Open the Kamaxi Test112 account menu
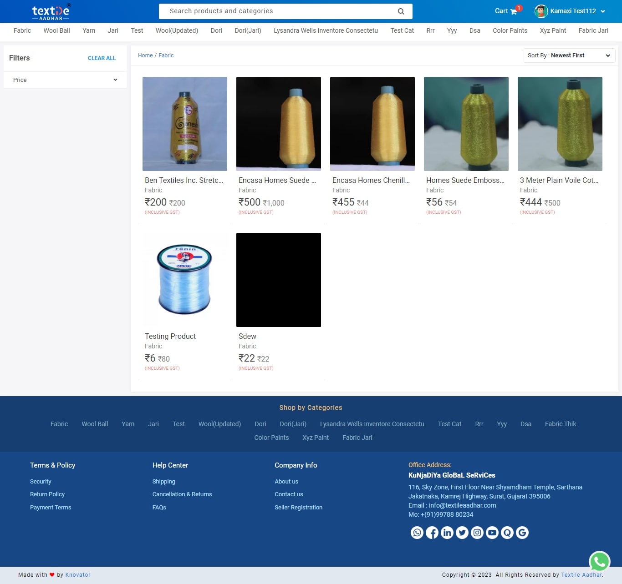The width and height of the screenshot is (622, 584). pyautogui.click(x=570, y=11)
